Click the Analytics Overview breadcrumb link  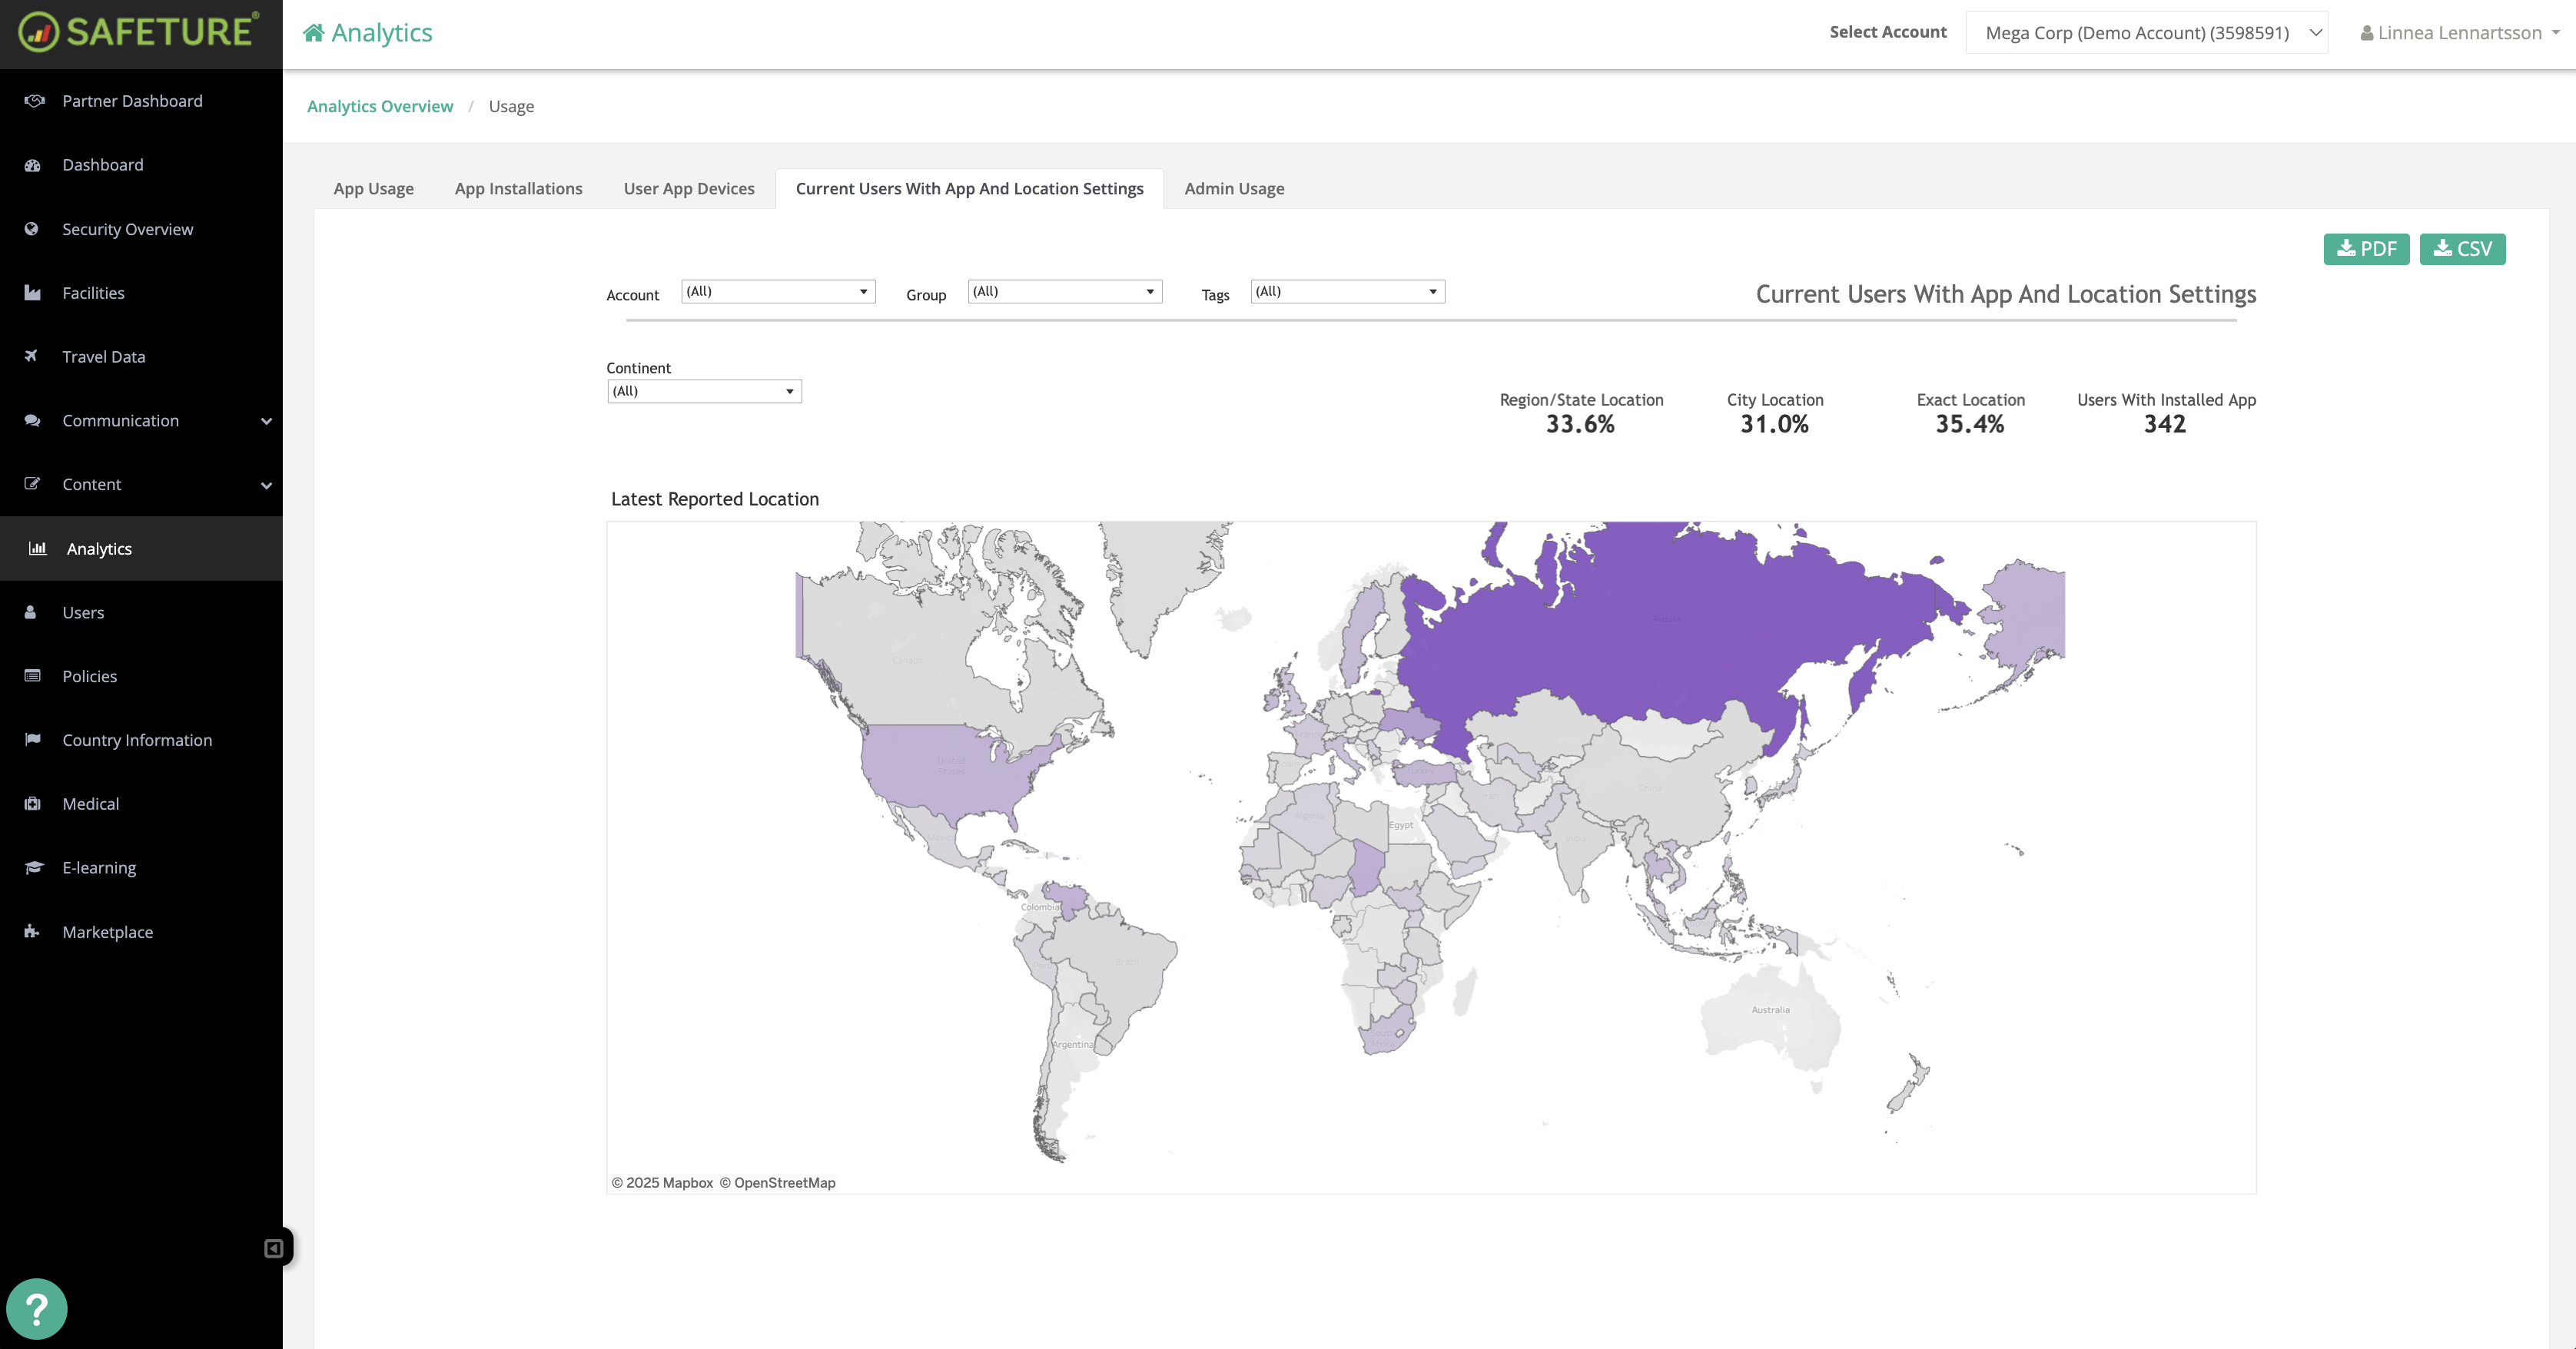click(x=380, y=105)
